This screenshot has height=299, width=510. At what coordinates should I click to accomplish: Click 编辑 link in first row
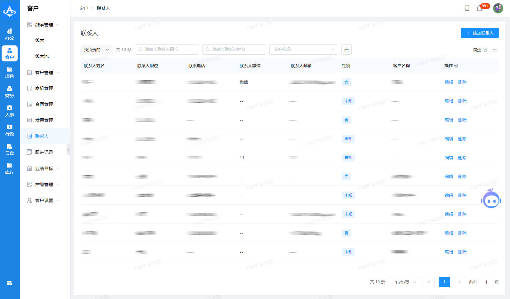tap(449, 82)
